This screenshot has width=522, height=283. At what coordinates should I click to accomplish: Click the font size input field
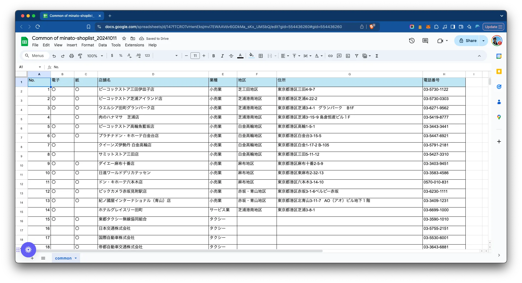tap(195, 56)
